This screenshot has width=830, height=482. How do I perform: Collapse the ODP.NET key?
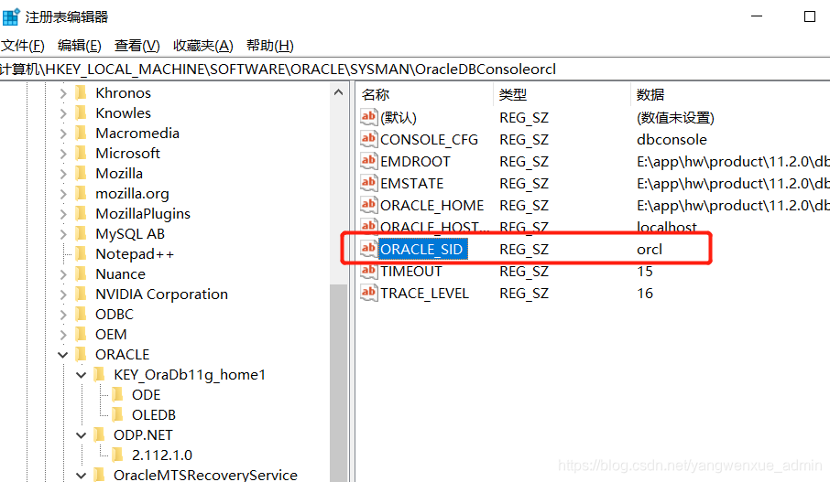point(81,435)
